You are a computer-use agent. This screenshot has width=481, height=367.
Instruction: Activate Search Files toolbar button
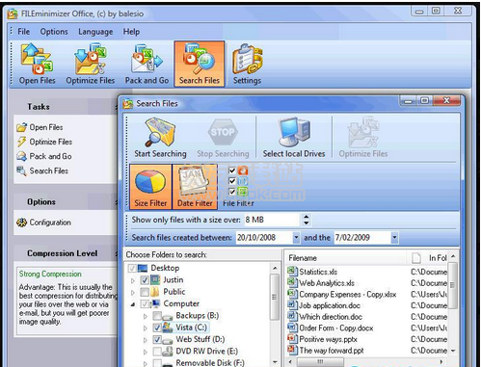[x=200, y=64]
